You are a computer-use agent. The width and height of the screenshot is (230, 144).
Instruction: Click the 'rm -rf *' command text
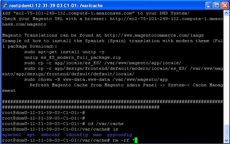coord(124,140)
